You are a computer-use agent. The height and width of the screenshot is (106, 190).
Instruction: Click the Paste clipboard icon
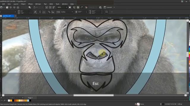click(x=30, y=7)
